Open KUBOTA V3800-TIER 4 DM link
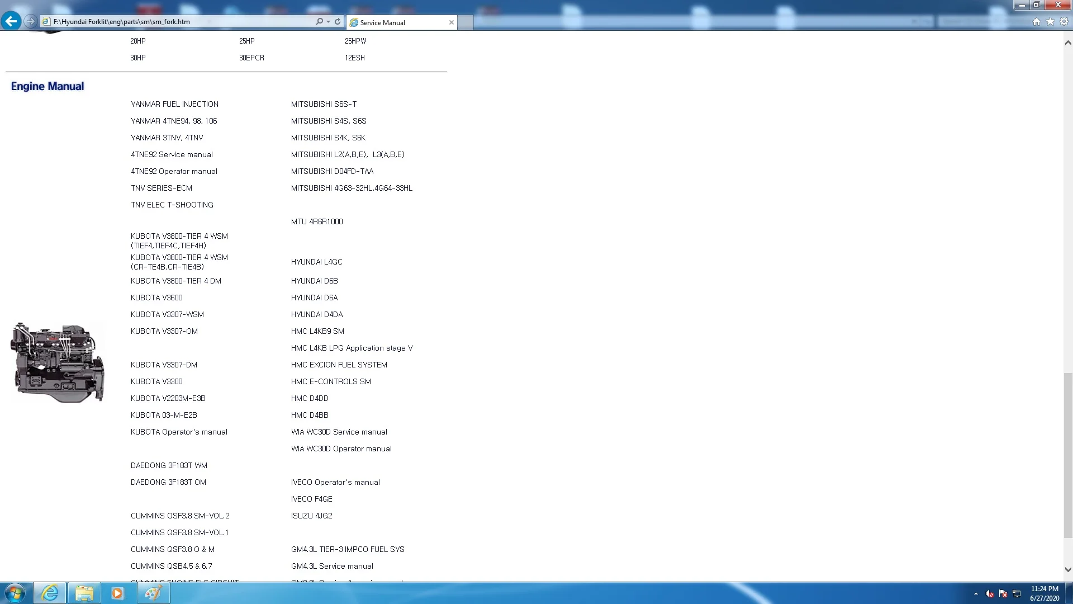1073x604 pixels. [x=176, y=281]
